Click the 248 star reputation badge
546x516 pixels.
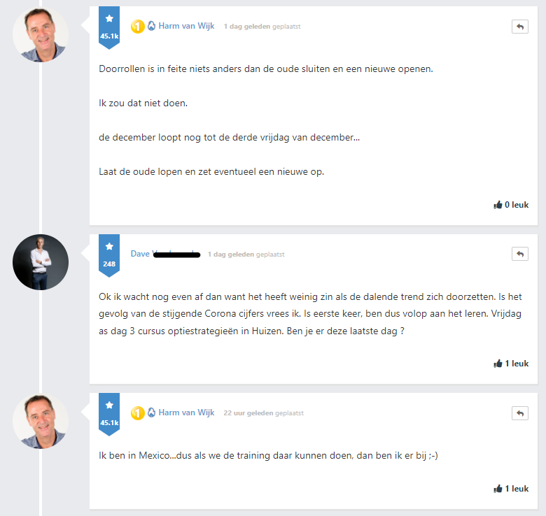pos(109,255)
